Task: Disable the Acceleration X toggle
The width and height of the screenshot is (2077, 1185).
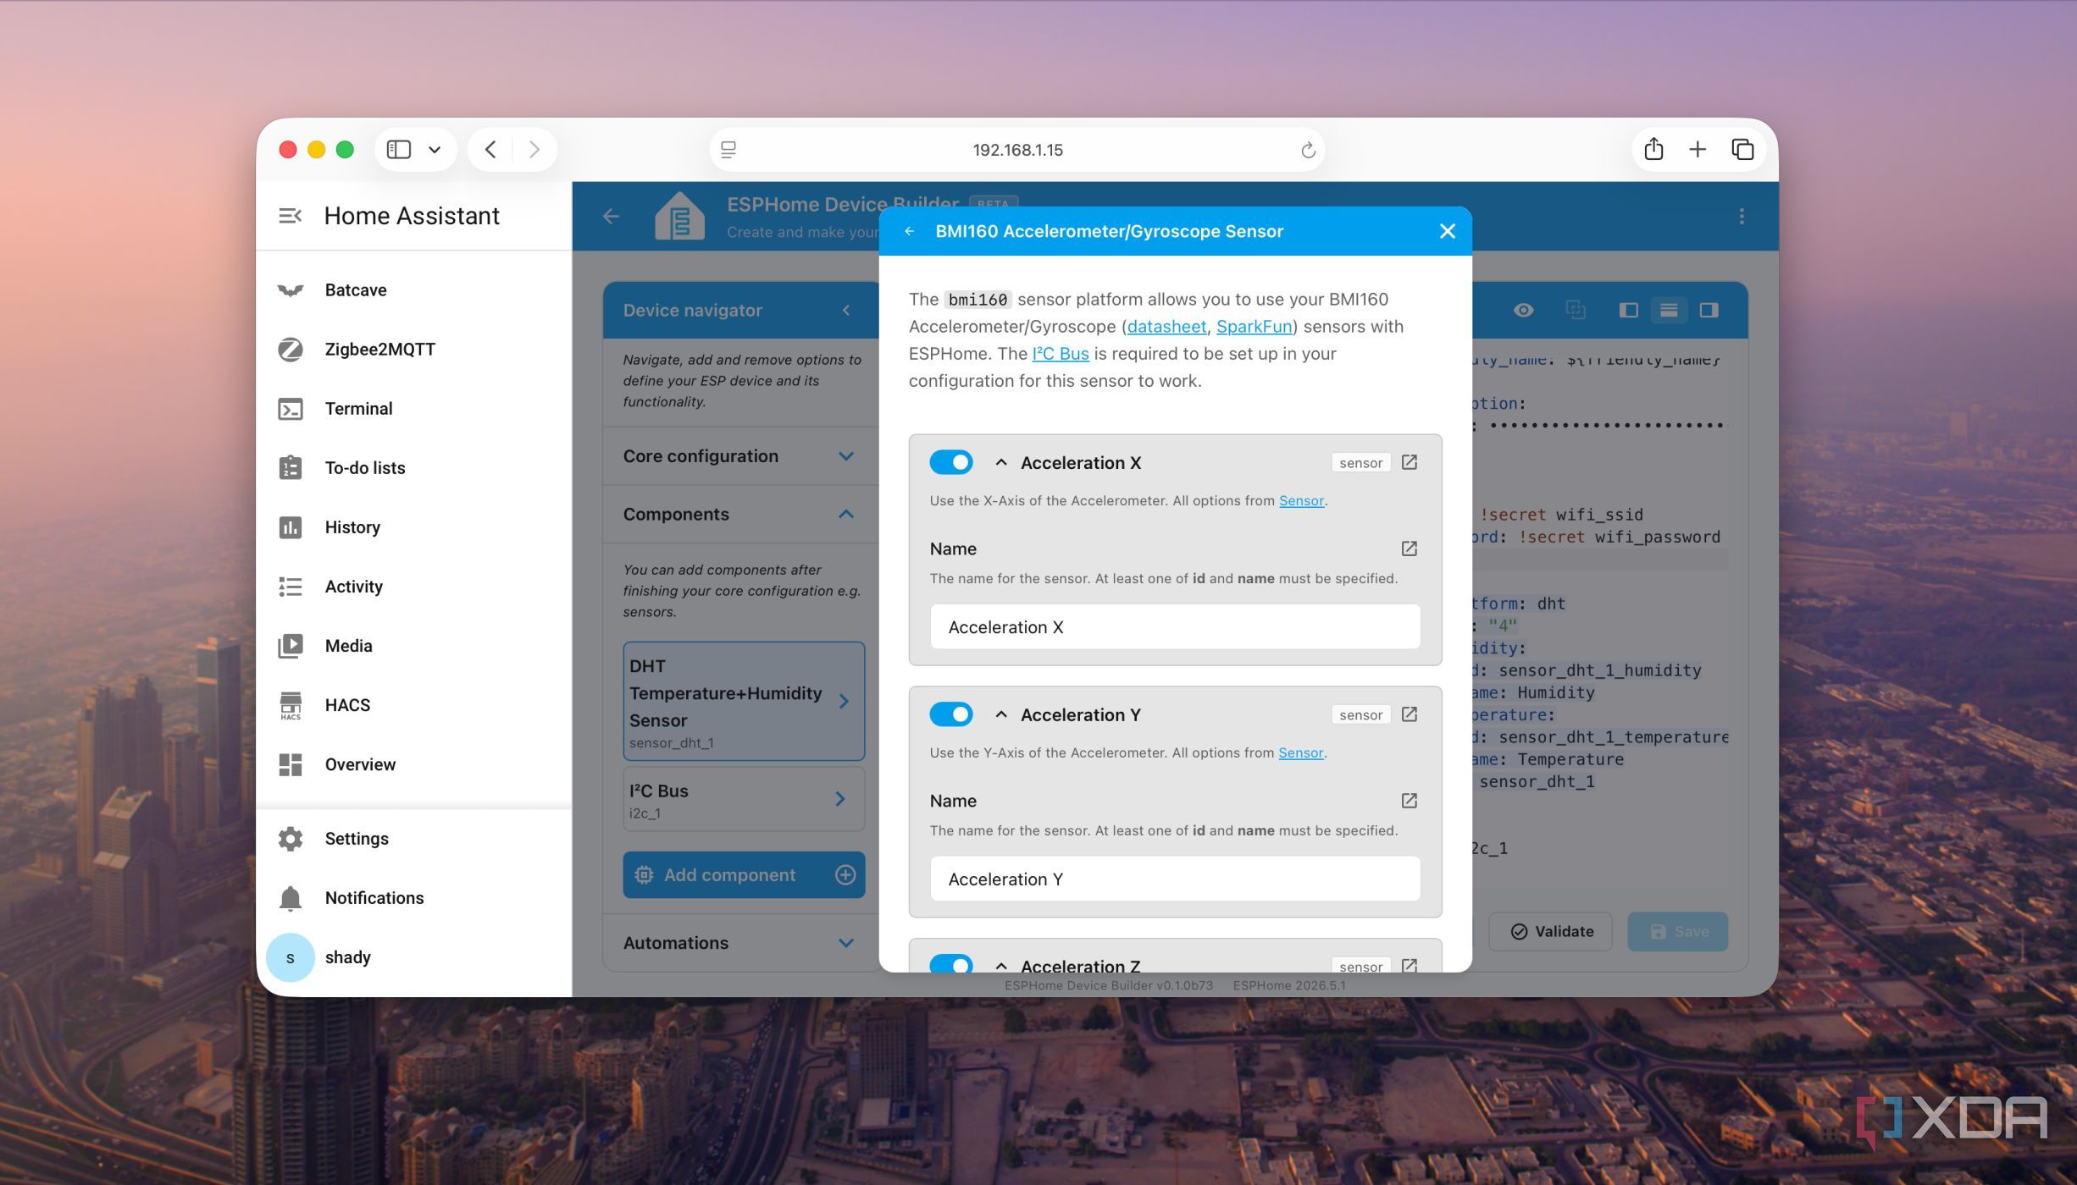Action: [950, 462]
